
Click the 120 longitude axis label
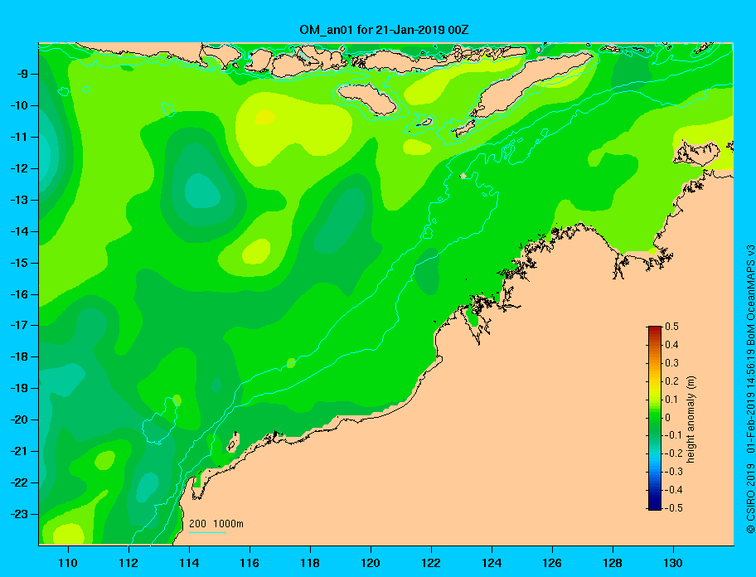click(x=371, y=563)
